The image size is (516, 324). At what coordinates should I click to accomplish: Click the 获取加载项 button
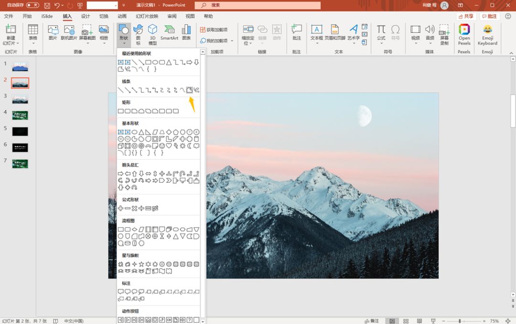coord(214,30)
